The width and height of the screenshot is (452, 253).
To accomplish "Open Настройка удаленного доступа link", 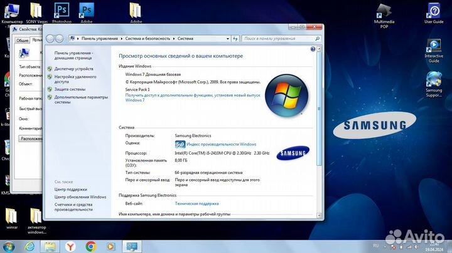I will tap(75, 80).
